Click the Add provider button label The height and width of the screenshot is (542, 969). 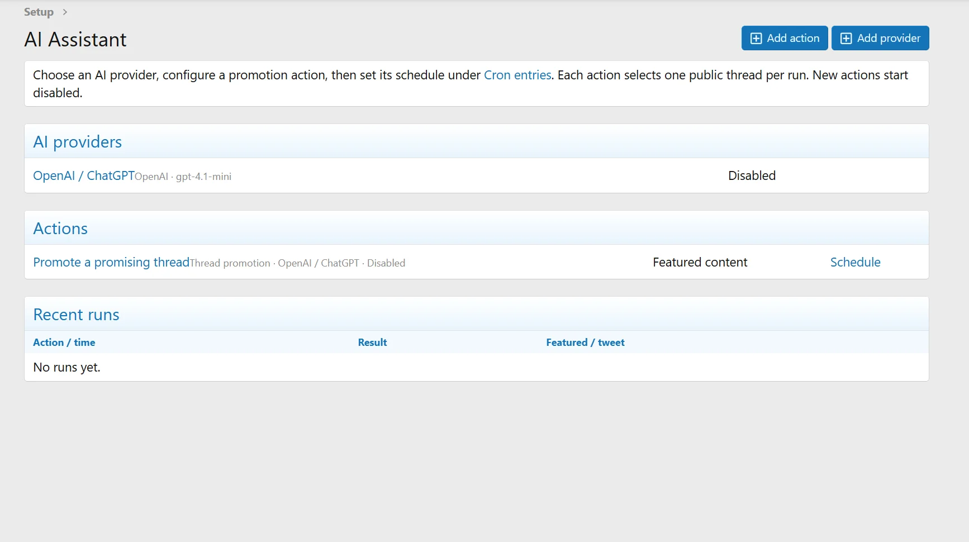click(889, 39)
